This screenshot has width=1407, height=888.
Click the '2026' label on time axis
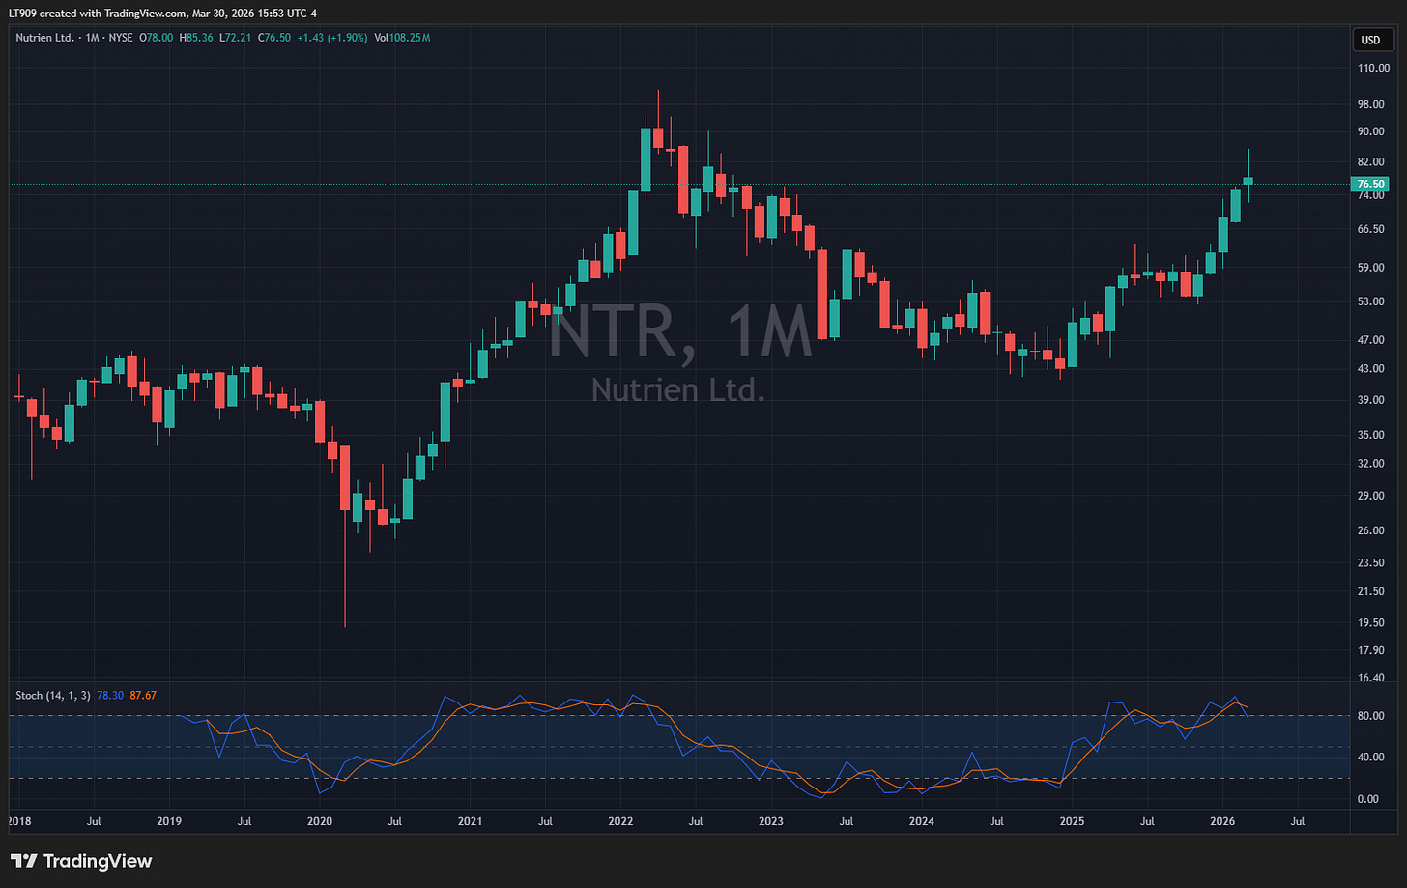(x=1222, y=821)
